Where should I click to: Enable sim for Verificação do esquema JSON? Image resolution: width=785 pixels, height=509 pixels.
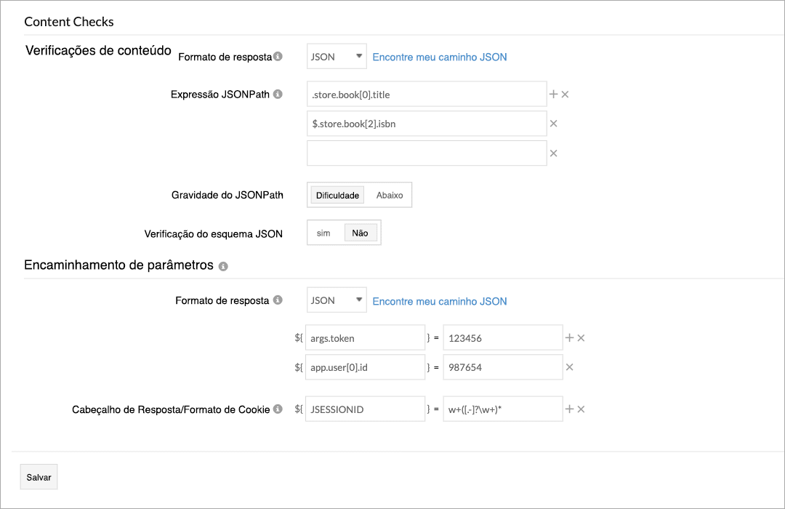pyautogui.click(x=324, y=233)
